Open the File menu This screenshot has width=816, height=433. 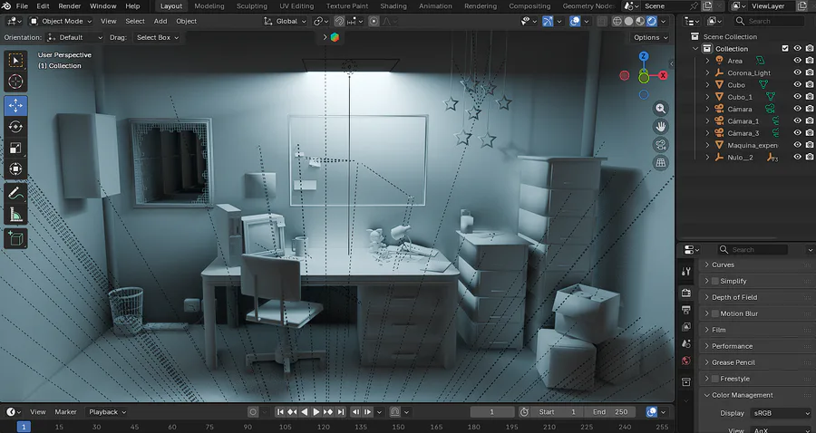point(22,6)
